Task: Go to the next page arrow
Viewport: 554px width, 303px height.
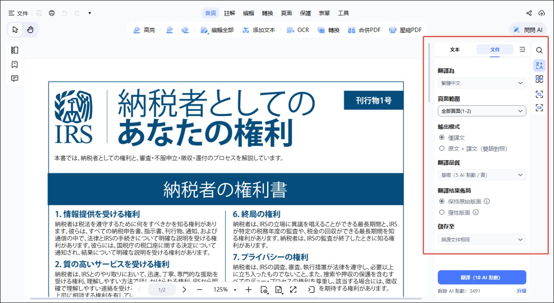Action: (x=184, y=290)
